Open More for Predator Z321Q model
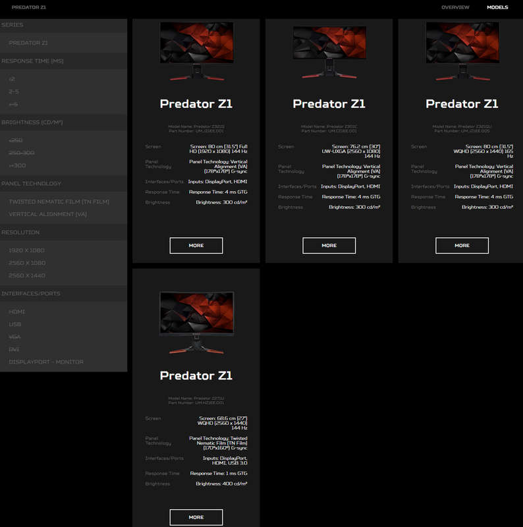This screenshot has height=527, width=523. [196, 245]
